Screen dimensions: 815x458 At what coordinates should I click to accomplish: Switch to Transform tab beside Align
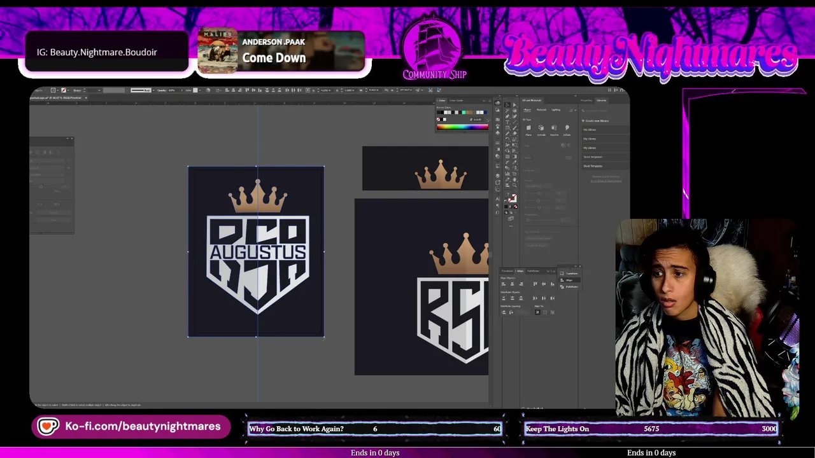click(x=507, y=271)
